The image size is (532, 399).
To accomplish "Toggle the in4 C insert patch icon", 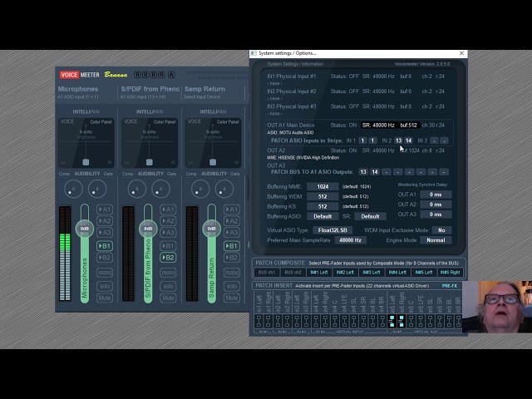I will (x=334, y=321).
